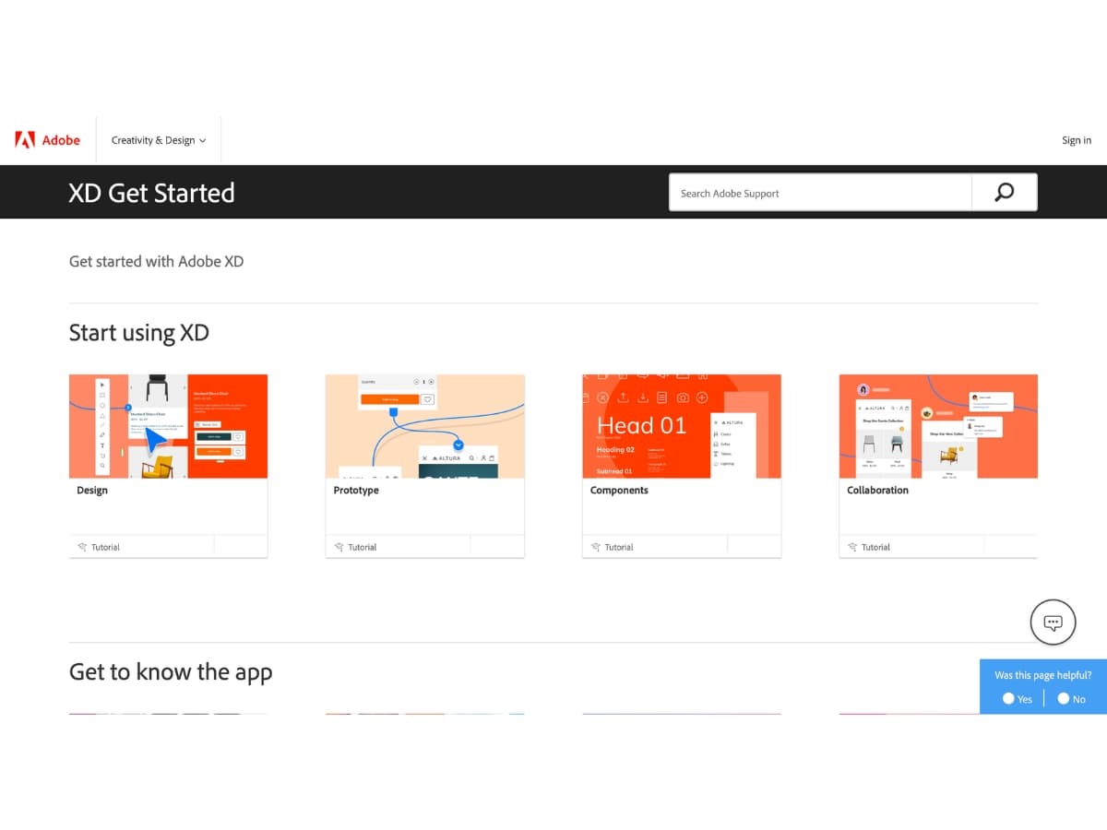
Task: Click the Sign in link
Action: [1077, 140]
